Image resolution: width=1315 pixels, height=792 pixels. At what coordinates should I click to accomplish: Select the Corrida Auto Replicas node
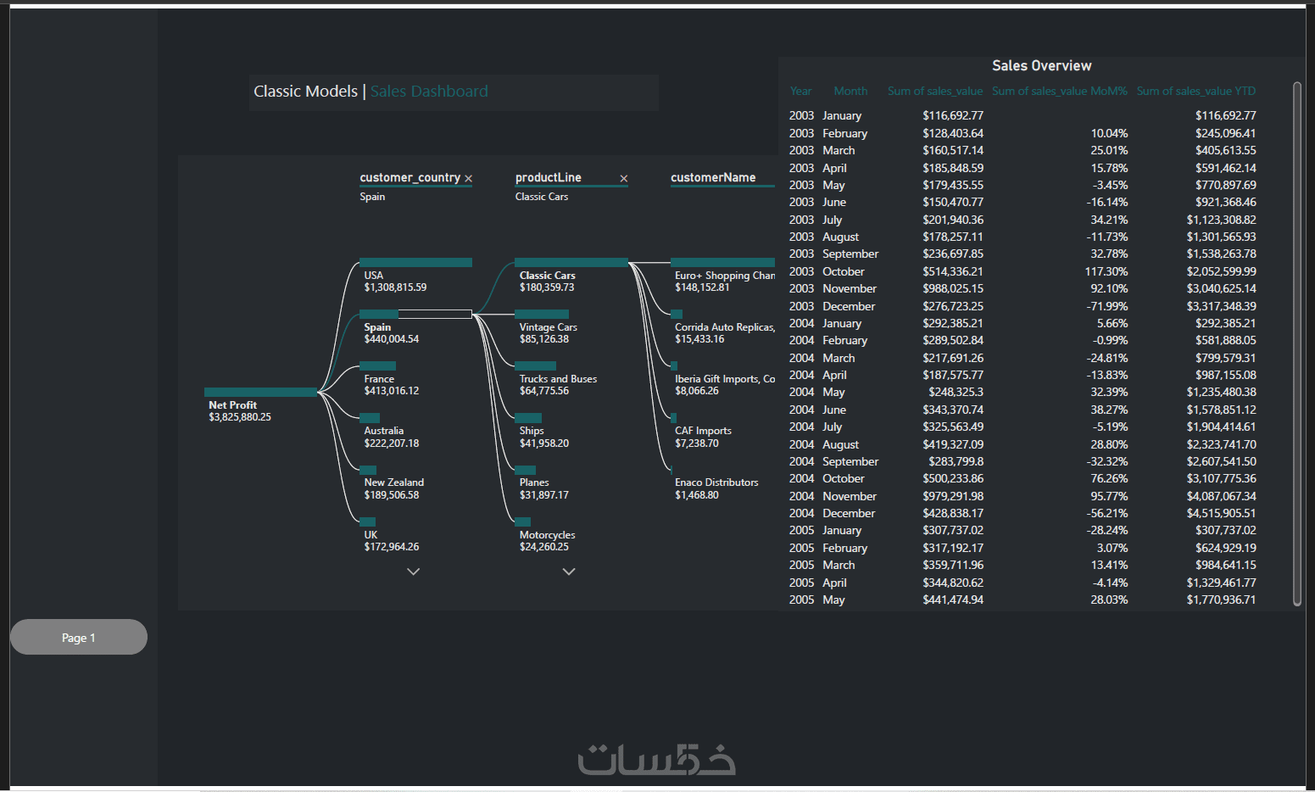677,315
